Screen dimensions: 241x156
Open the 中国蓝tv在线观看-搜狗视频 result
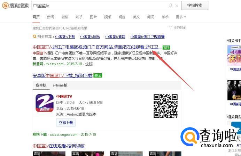pos(59,146)
